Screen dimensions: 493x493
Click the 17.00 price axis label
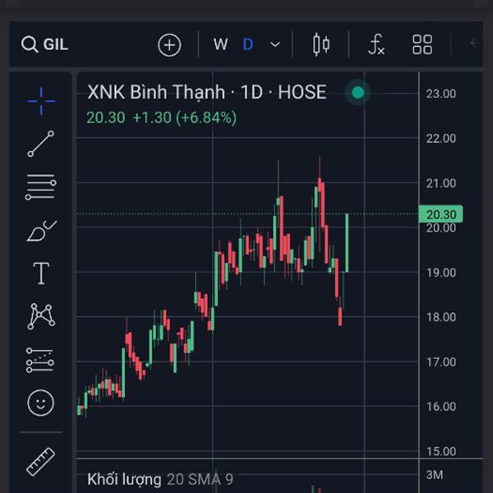pyautogui.click(x=441, y=362)
